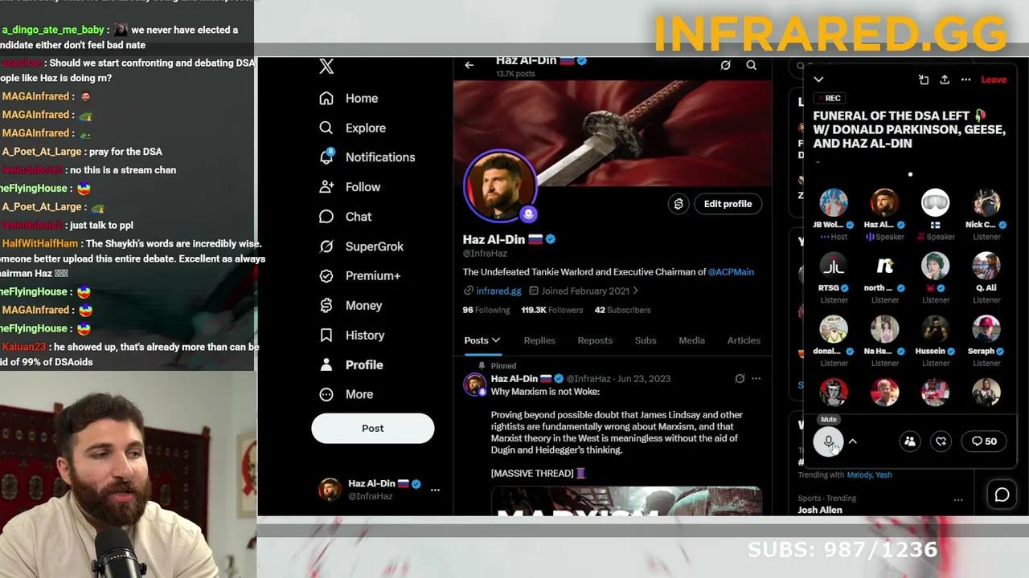
Task: Click the Edit profile button
Action: click(728, 204)
